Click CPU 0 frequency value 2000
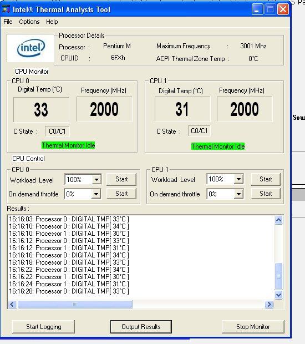This screenshot has height=344, width=305. pos(104,109)
